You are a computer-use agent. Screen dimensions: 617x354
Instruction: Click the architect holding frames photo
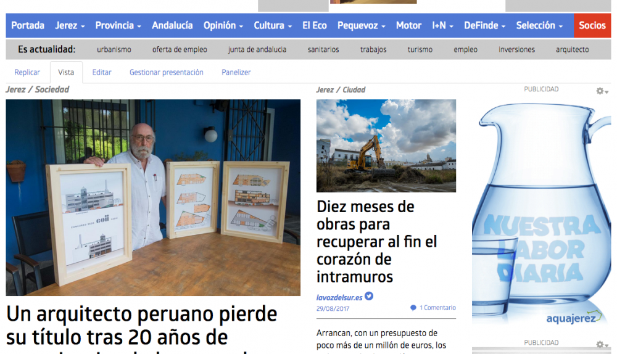point(153,197)
